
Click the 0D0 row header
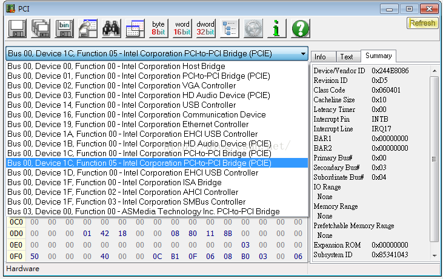coord(16,234)
